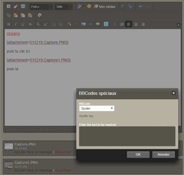Click the attachment 511219 Capture1.PNG tag
The width and height of the screenshot is (184, 175).
click(x=39, y=60)
